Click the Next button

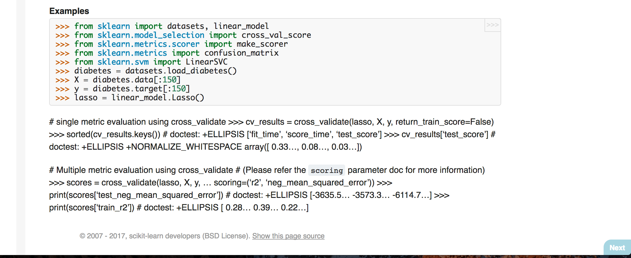click(617, 248)
